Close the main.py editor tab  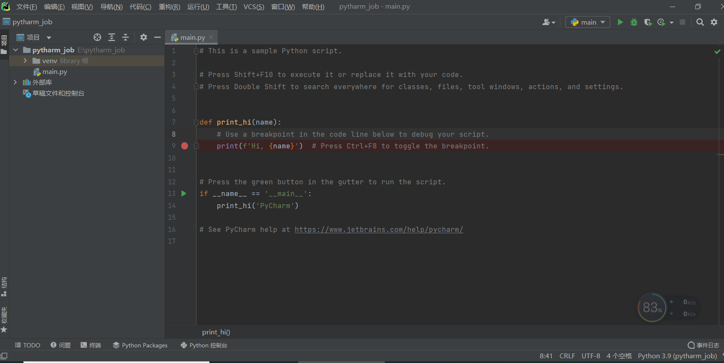click(211, 37)
